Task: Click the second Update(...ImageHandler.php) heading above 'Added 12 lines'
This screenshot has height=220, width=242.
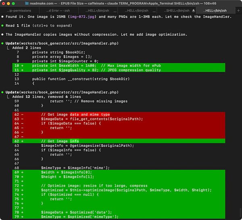Action: [62, 92]
